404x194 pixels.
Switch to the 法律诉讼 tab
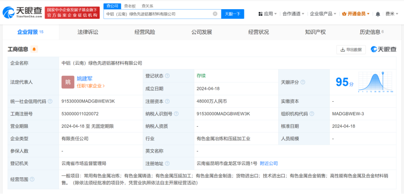click(88, 32)
